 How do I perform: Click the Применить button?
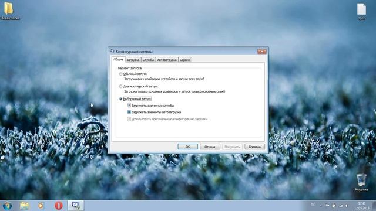[232, 147]
